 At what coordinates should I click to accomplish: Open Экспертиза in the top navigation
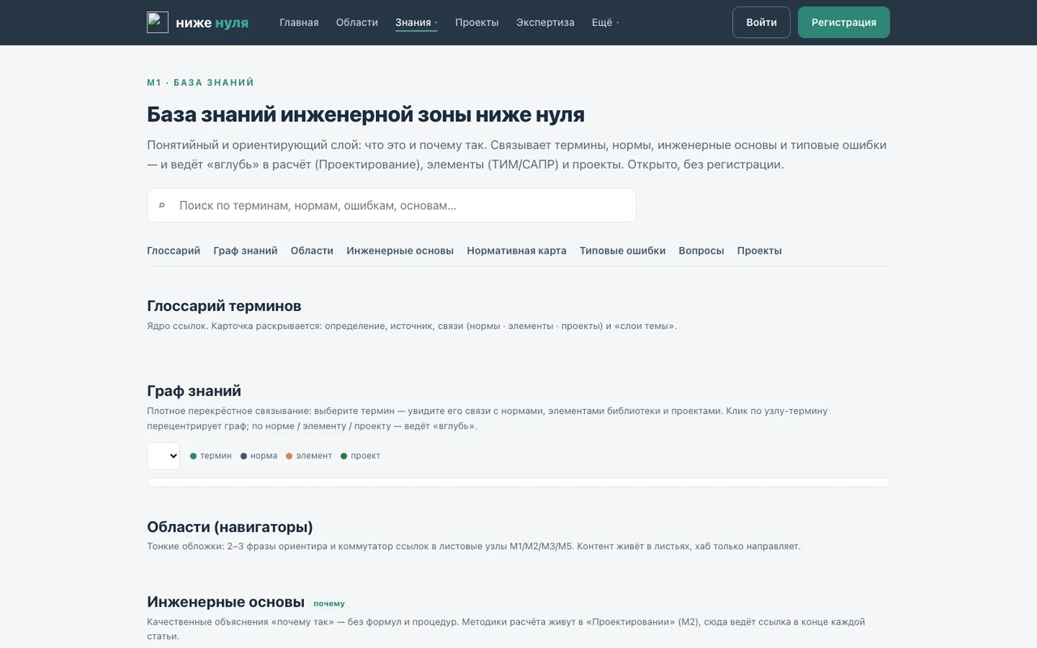[x=545, y=23]
